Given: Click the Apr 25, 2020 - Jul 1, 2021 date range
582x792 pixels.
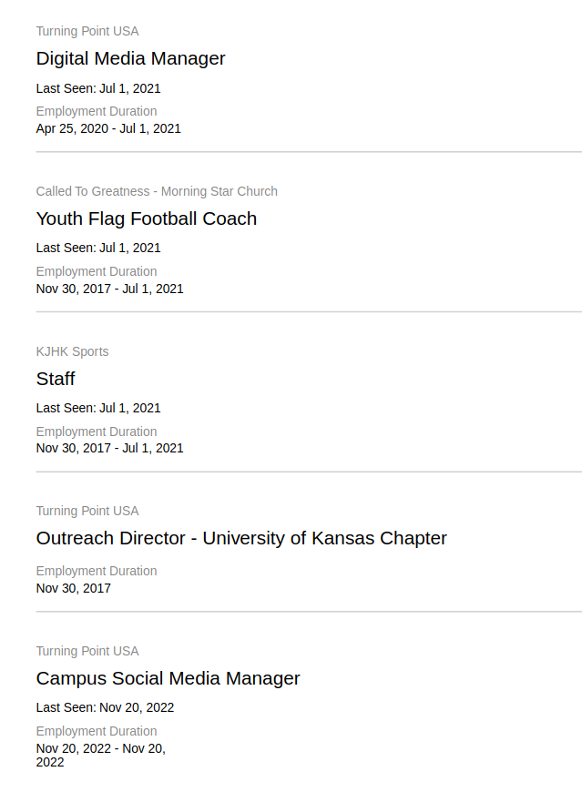Looking at the screenshot, I should coord(108,128).
